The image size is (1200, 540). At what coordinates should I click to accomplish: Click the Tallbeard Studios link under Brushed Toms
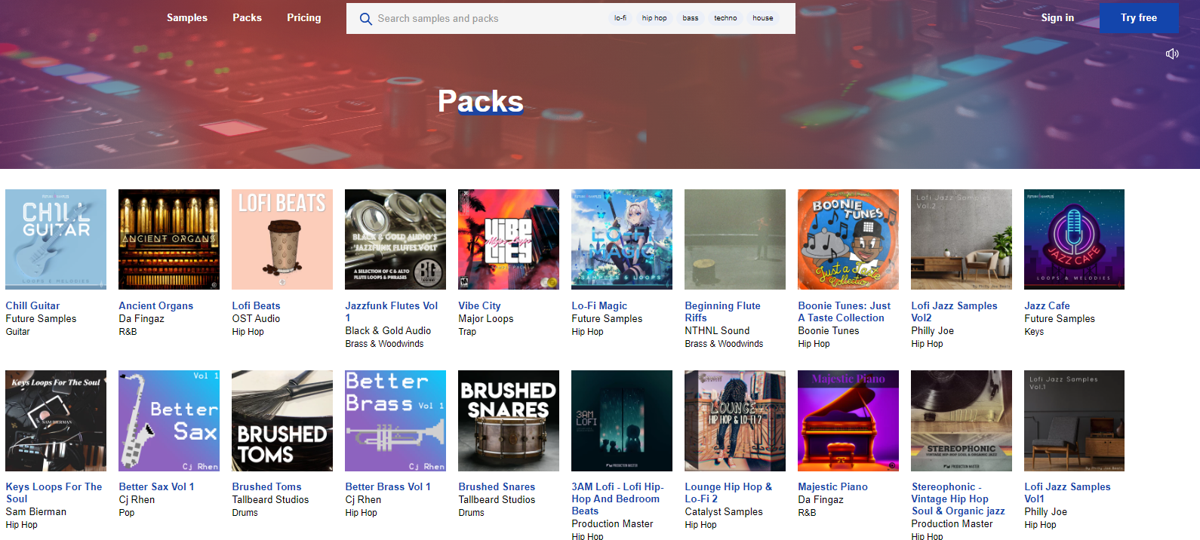(270, 499)
